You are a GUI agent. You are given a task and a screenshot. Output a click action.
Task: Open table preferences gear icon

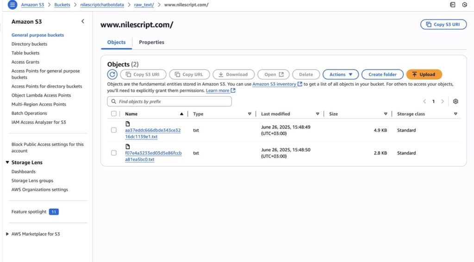coord(455,101)
